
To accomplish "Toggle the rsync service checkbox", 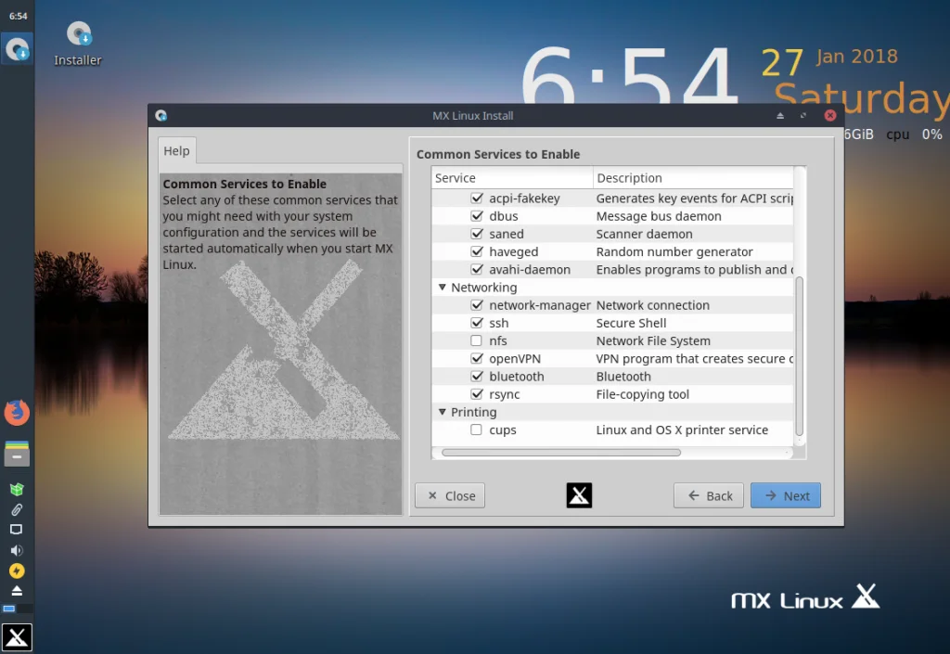I will [477, 393].
